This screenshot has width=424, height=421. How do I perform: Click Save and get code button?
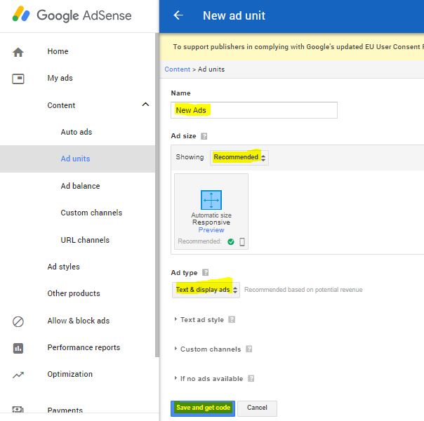203,408
